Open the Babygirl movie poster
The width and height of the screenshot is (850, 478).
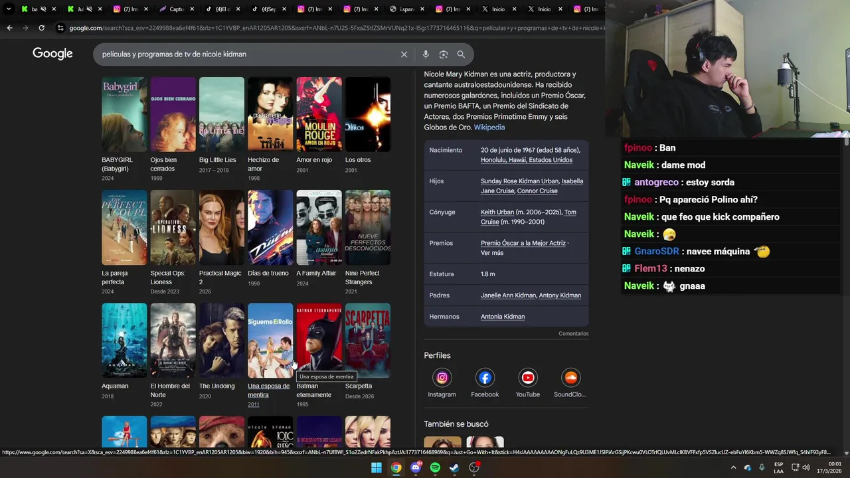click(124, 114)
